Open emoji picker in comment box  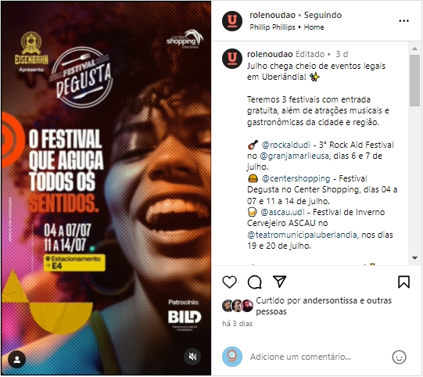[399, 357]
